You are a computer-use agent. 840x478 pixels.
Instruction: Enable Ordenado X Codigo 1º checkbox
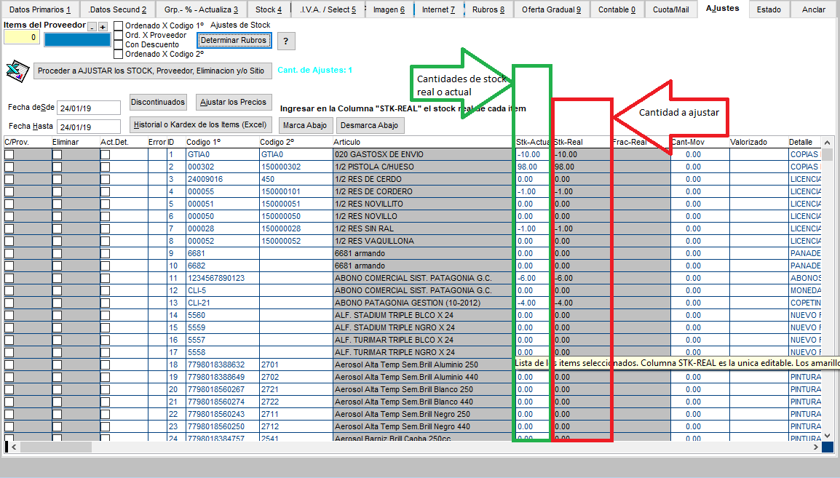(x=119, y=25)
